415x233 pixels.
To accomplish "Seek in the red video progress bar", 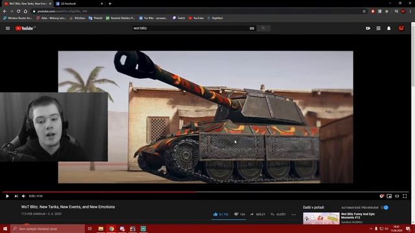I will point(206,192).
